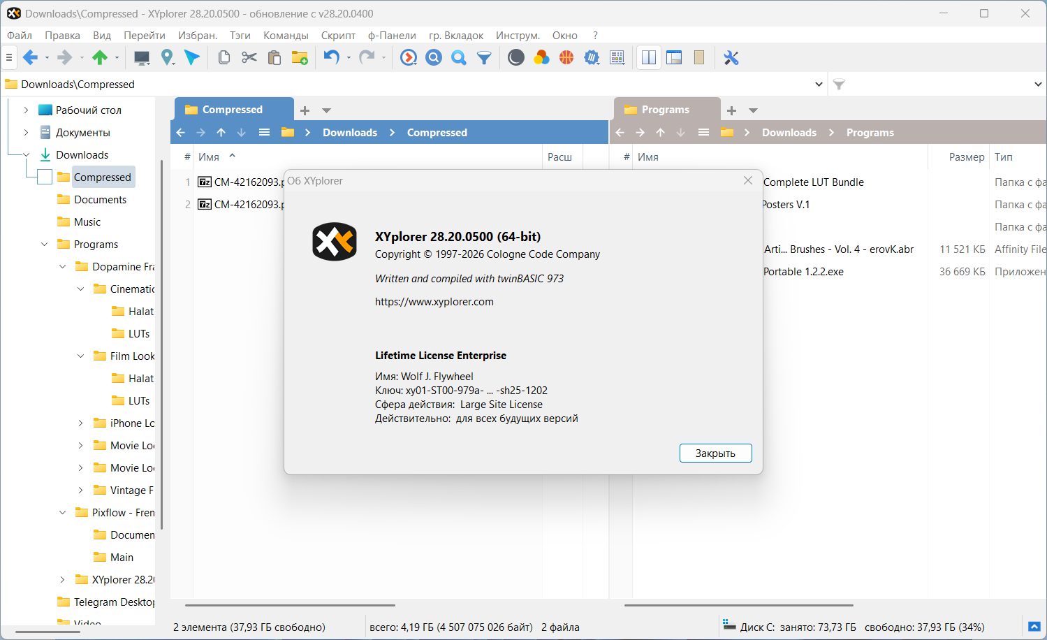The image size is (1047, 640).
Task: Open the Правка menu
Action: 62,36
